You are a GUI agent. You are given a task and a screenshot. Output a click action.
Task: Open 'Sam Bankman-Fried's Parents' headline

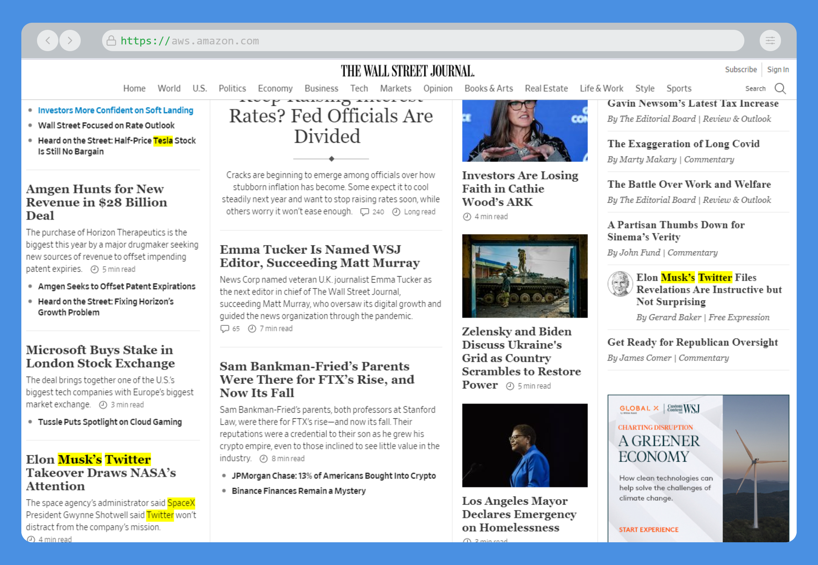(317, 380)
